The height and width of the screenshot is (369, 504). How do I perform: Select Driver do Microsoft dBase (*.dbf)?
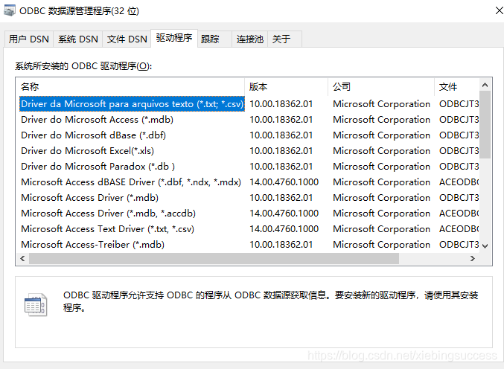tap(93, 135)
